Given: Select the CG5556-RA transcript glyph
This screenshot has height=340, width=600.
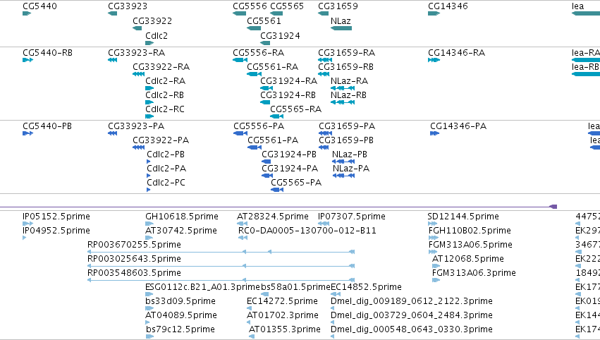Looking at the screenshot, I should click(240, 60).
